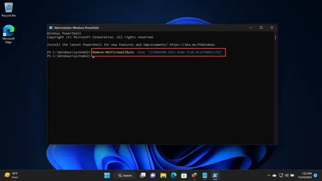
Task: Open the Notepad taskbar icon
Action: (x=205, y=175)
